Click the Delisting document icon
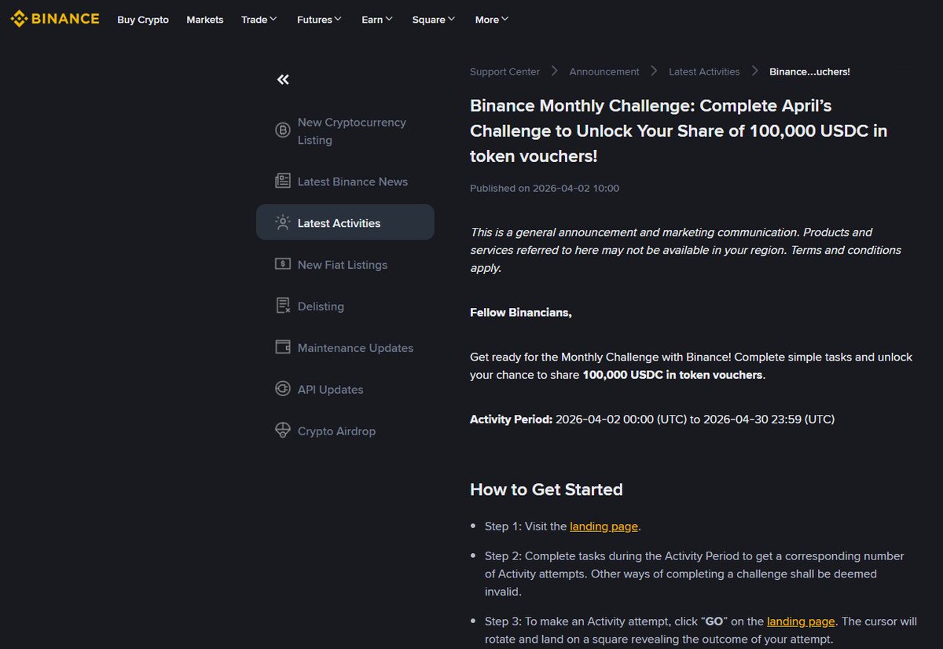943x649 pixels. (x=283, y=306)
